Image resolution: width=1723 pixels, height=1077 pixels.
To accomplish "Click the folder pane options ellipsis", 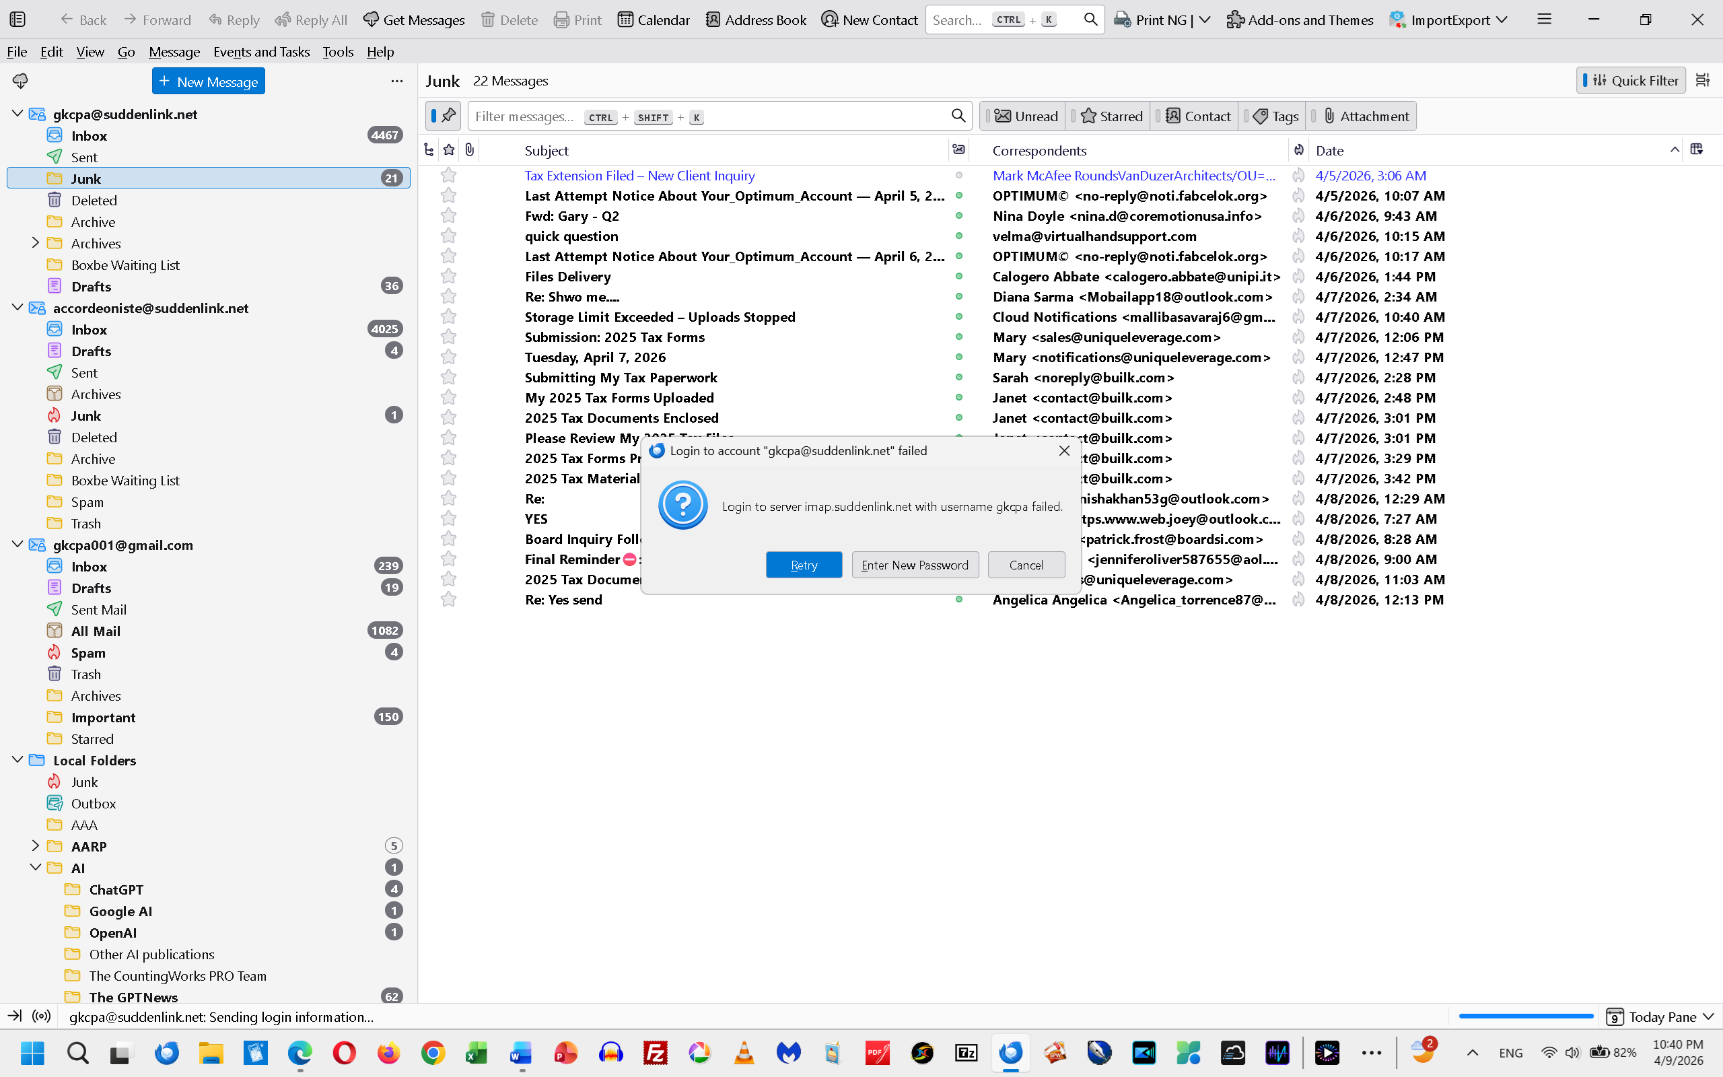I will (396, 81).
